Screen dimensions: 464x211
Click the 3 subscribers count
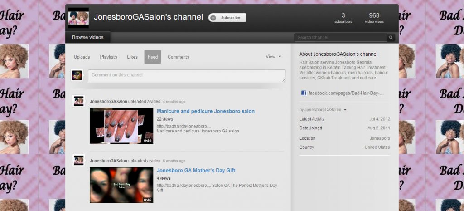pos(343,18)
